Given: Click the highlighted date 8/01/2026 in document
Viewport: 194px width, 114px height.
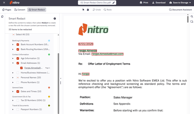Looking at the screenshot, I should [x=86, y=44].
